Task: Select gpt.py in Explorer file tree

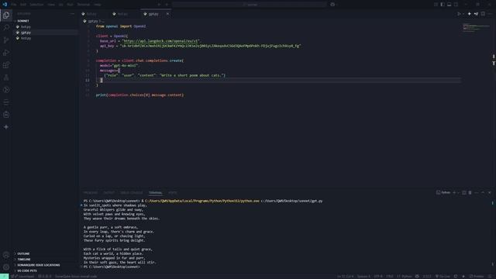Action: (x=45, y=33)
